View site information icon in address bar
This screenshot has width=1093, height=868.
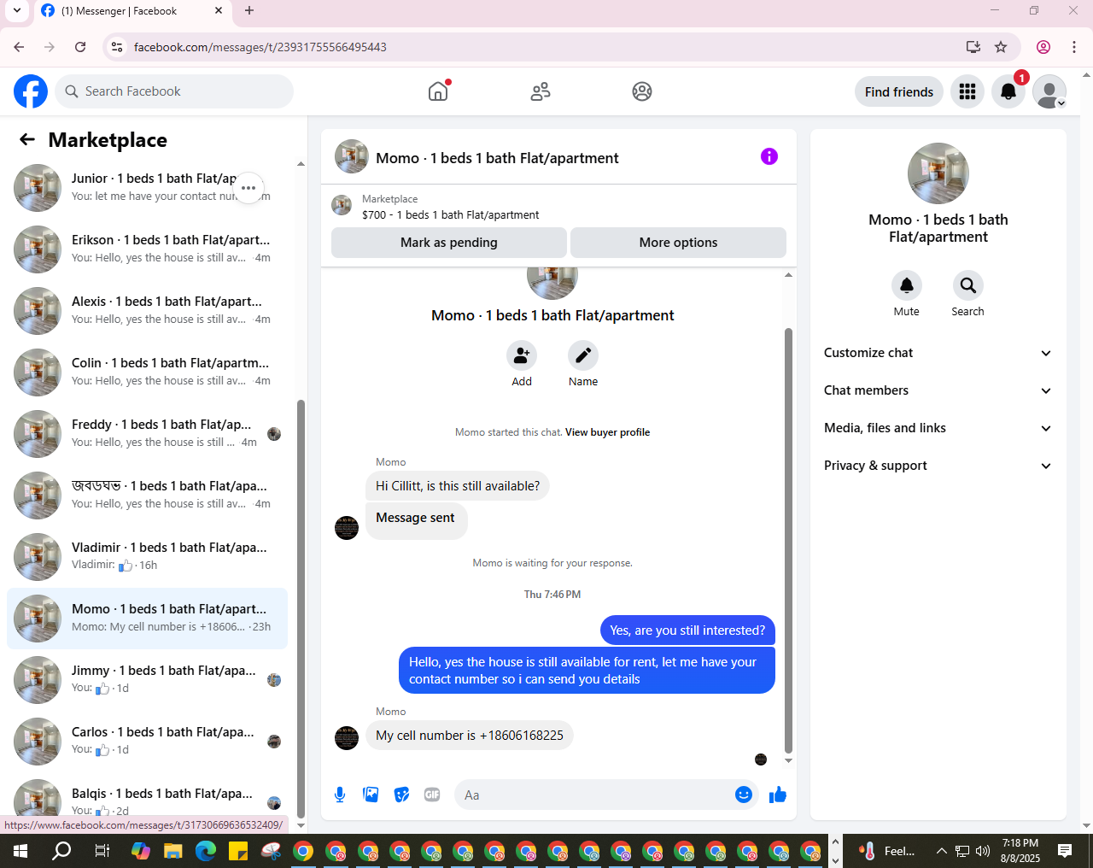coord(117,47)
